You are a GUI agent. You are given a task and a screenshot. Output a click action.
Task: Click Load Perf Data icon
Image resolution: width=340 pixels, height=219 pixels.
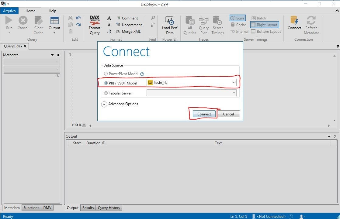(169, 20)
